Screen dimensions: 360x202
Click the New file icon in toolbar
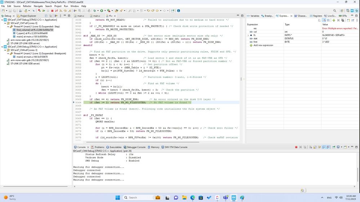pos(3,10)
